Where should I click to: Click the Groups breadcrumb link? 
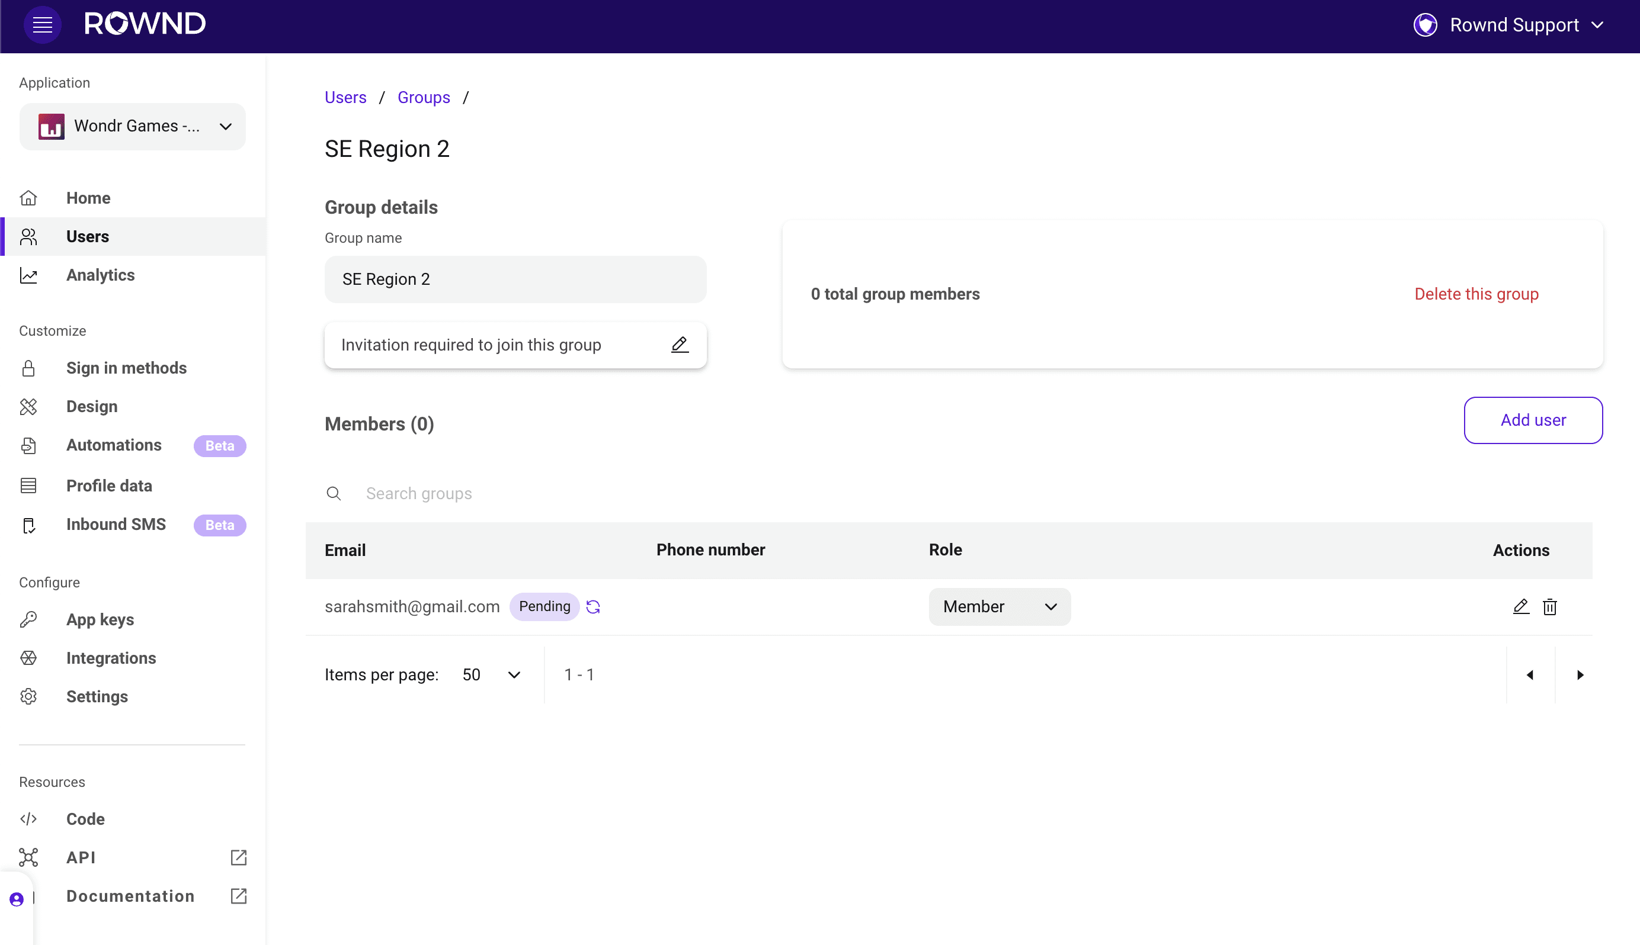[424, 97]
